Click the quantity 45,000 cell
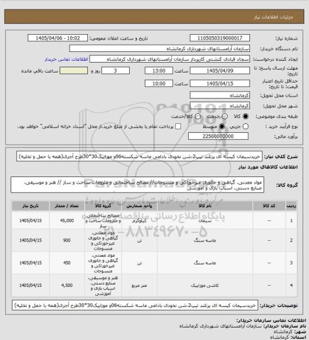The width and height of the screenshot is (309, 340). tap(67, 221)
